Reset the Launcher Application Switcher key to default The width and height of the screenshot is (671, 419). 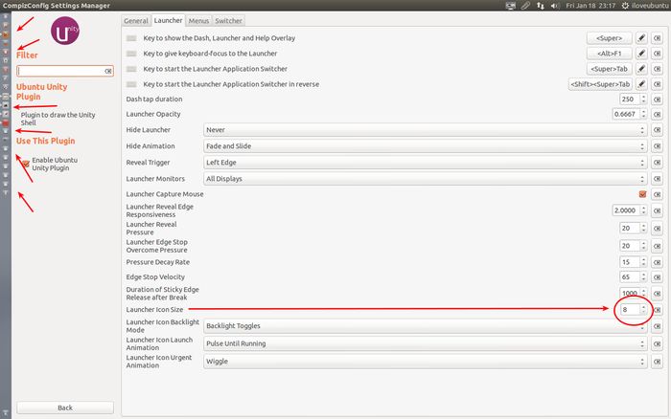(x=657, y=69)
